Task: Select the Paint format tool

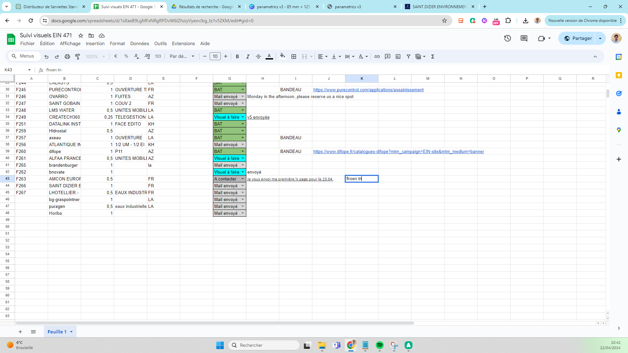Action: pos(78,57)
